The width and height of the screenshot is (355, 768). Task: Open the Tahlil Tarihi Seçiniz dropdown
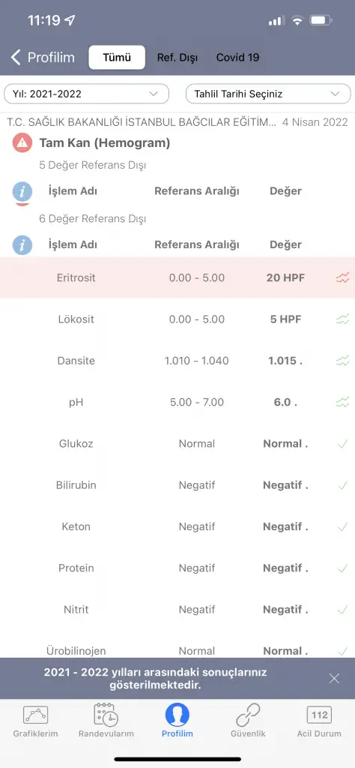click(268, 94)
